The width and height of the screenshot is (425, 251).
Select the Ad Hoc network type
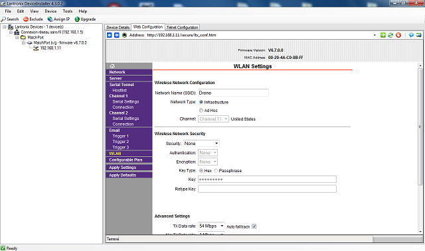click(x=201, y=110)
